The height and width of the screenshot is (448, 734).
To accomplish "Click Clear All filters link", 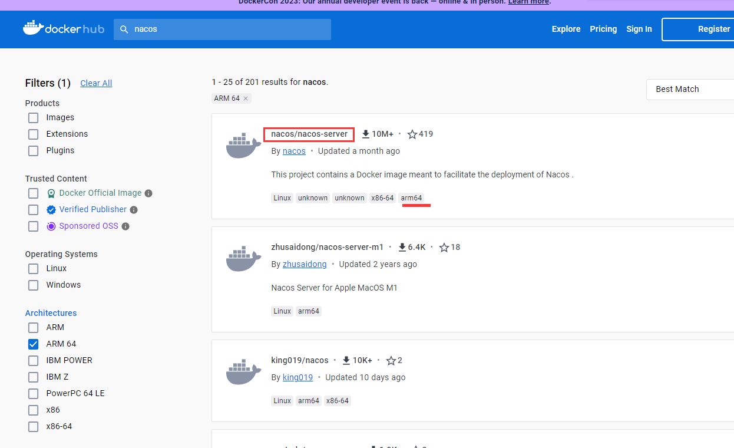I will (x=96, y=83).
